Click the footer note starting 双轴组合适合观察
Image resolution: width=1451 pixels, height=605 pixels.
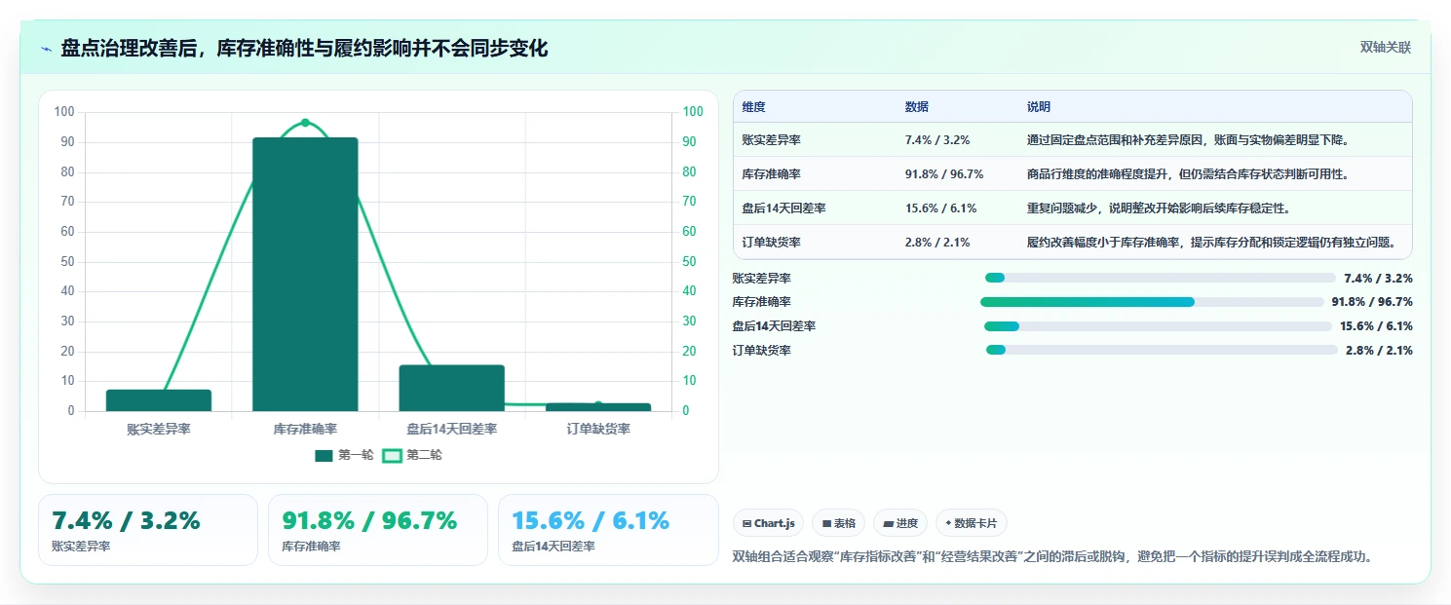[1052, 557]
